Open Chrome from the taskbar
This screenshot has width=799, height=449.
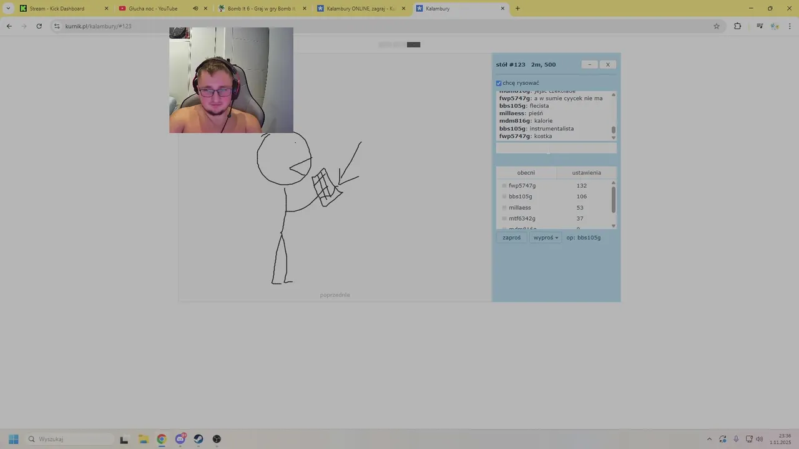pos(162,439)
